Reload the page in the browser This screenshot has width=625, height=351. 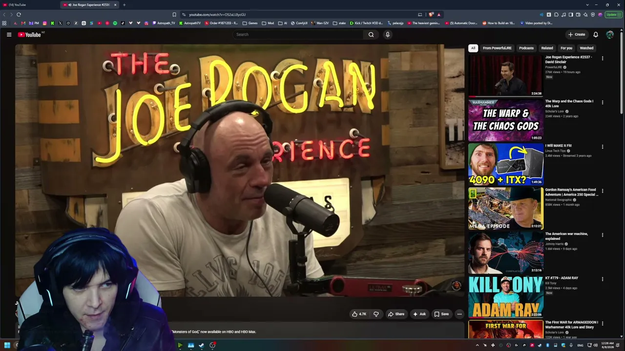[x=19, y=15]
